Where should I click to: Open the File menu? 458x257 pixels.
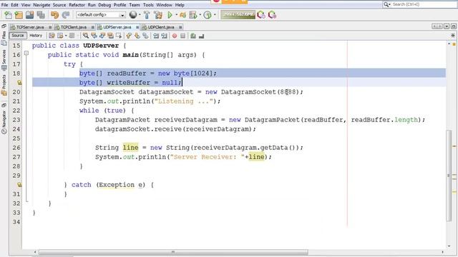(x=5, y=5)
